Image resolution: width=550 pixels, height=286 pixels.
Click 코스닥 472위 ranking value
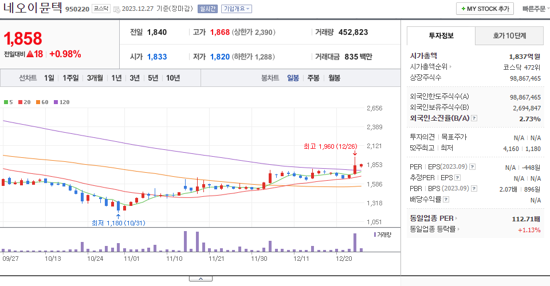(x=521, y=67)
